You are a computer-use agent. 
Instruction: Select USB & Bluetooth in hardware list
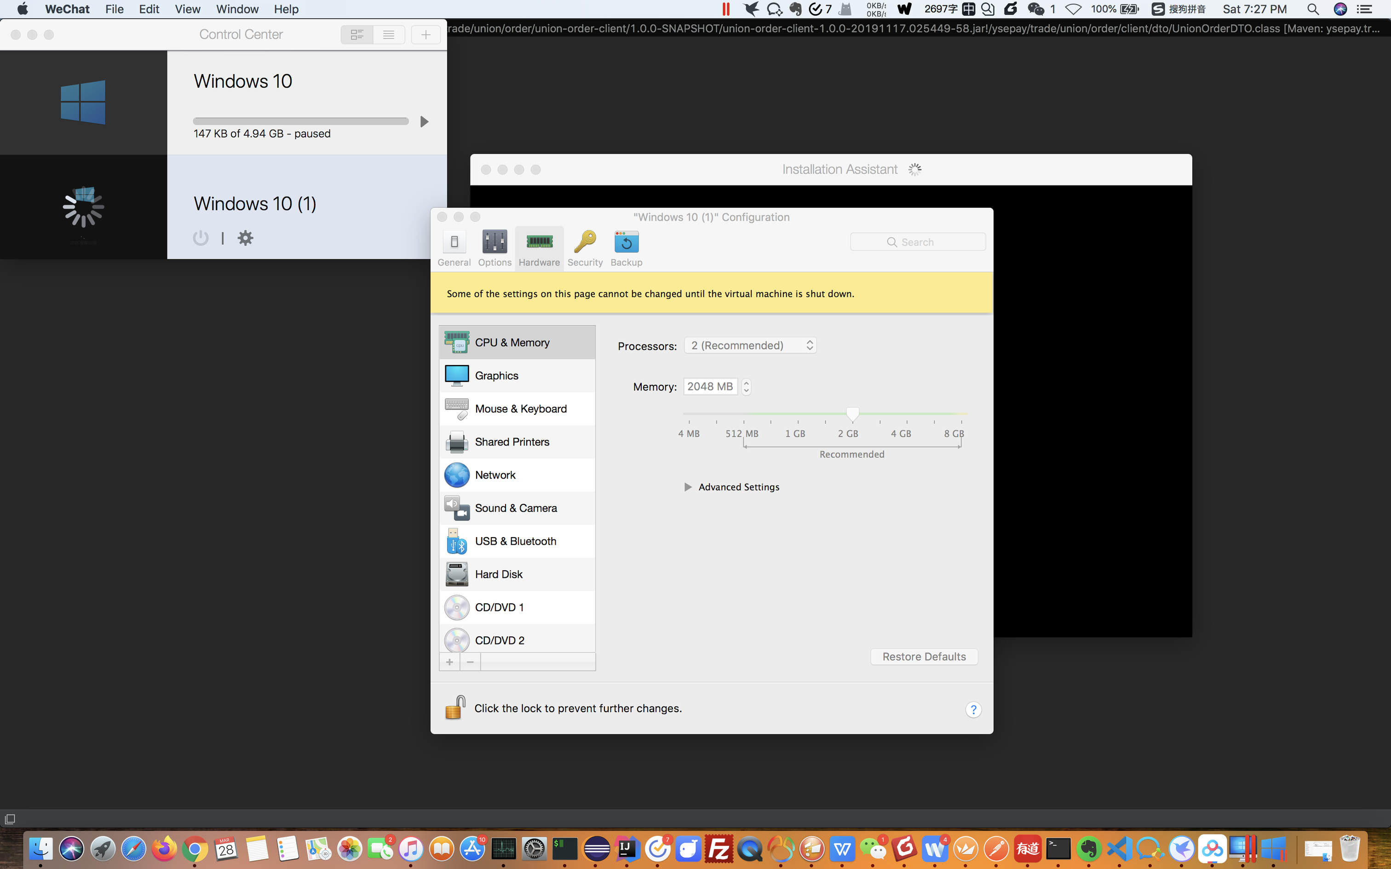[x=516, y=541]
